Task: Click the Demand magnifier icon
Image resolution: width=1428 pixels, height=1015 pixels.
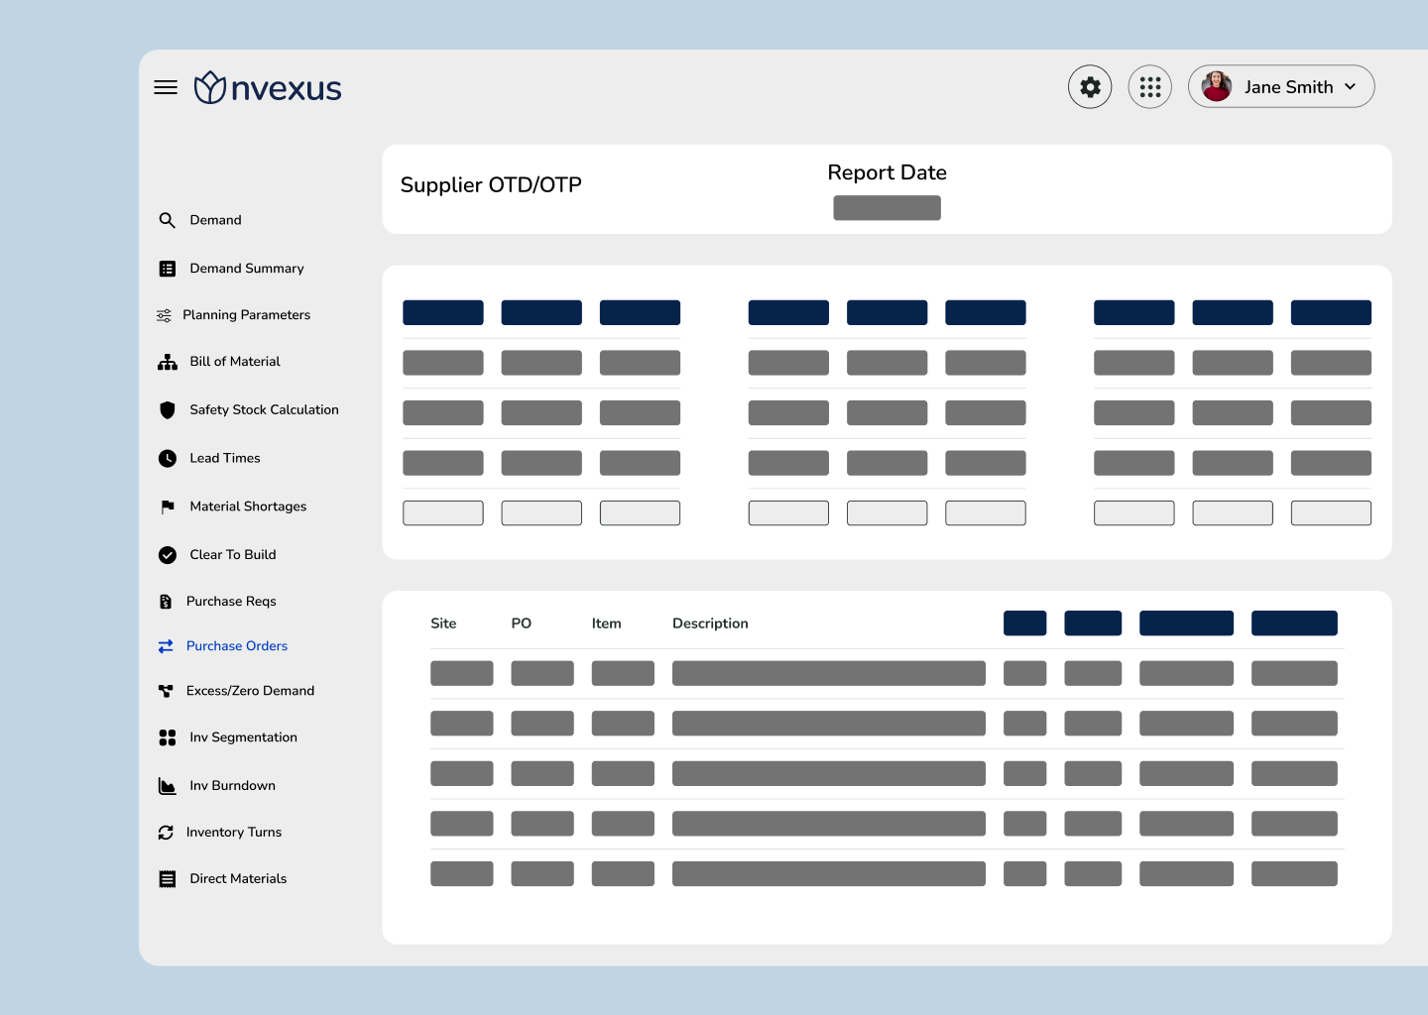Action: 167,220
